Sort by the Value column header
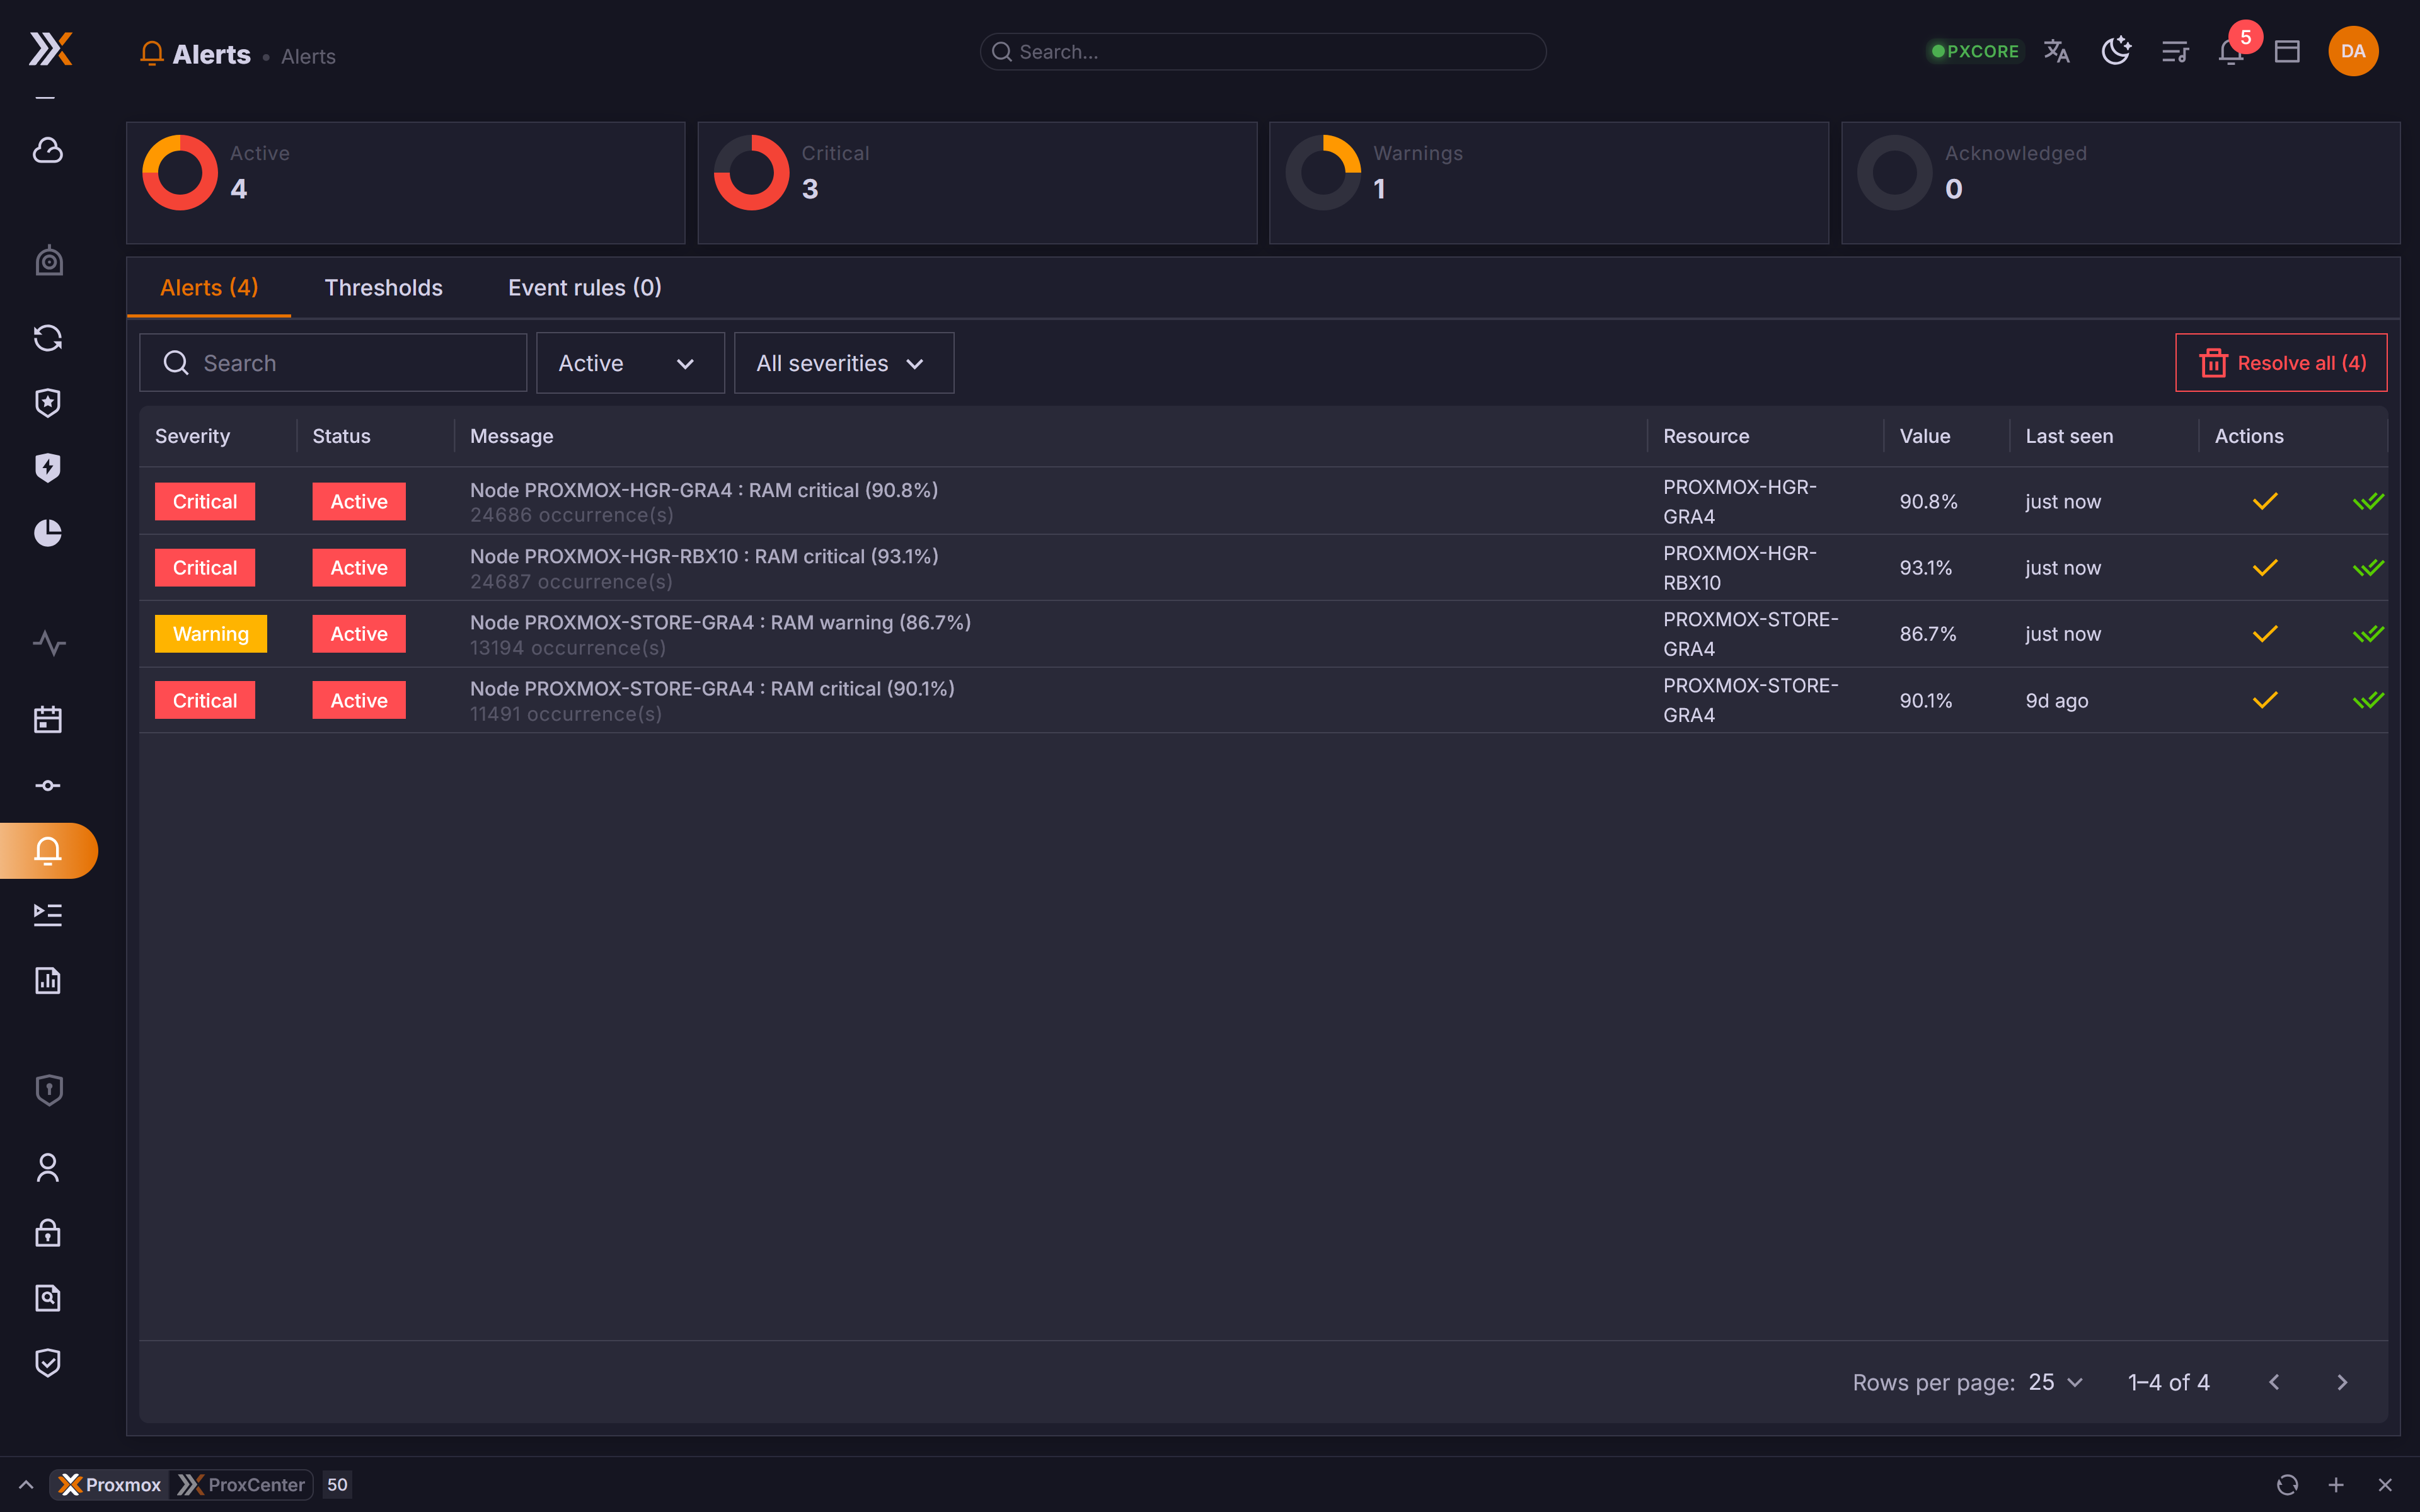Image resolution: width=2420 pixels, height=1512 pixels. [x=1925, y=436]
